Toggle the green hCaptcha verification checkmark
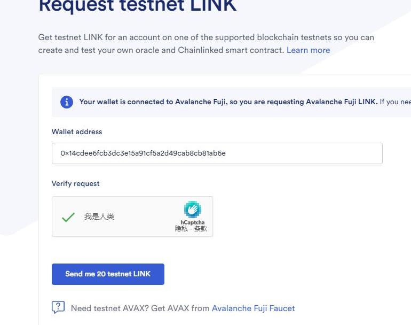411x325 pixels. pyautogui.click(x=68, y=217)
